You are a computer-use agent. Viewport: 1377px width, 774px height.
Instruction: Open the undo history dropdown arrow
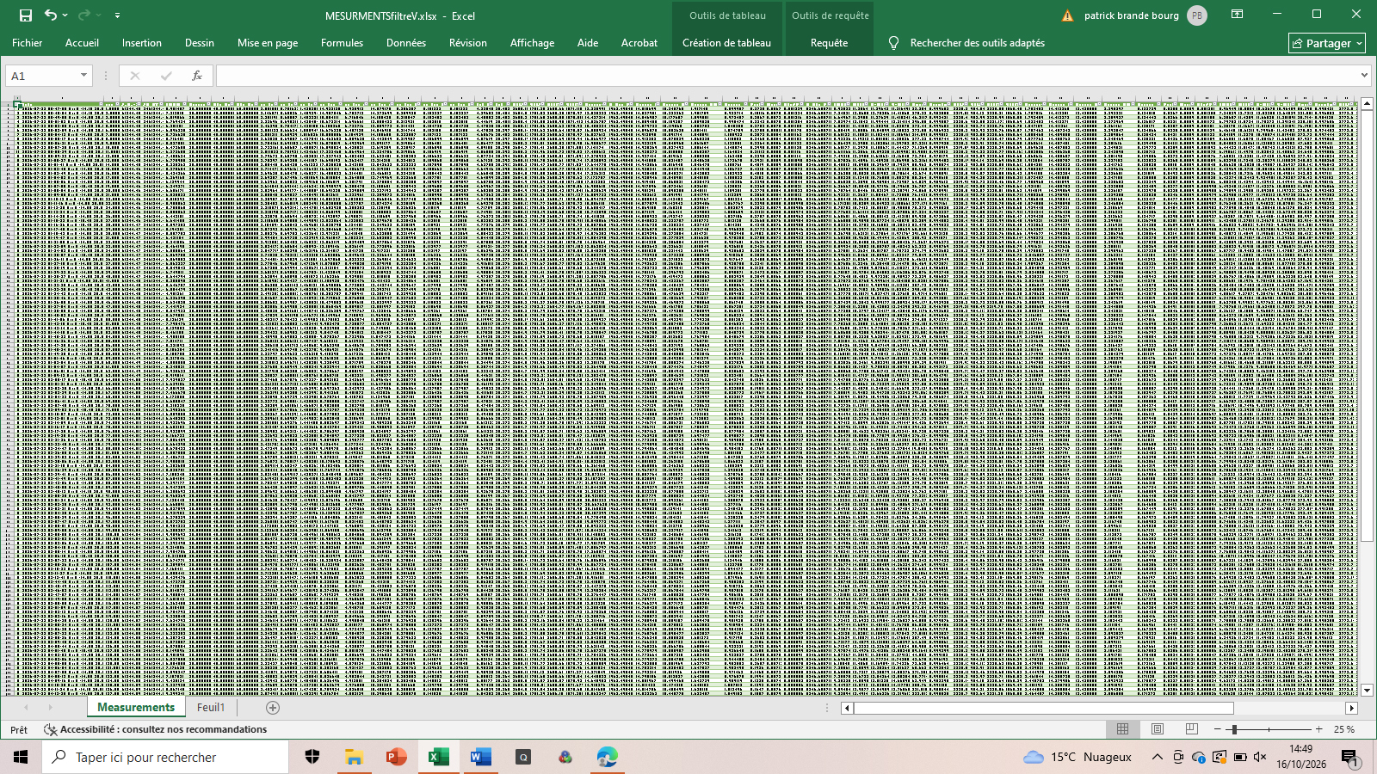(65, 15)
